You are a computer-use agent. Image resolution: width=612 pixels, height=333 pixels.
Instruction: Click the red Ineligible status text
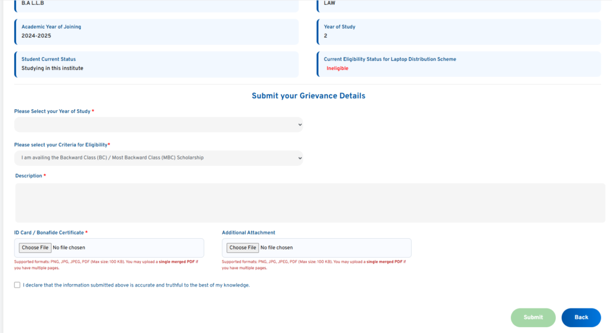click(337, 69)
